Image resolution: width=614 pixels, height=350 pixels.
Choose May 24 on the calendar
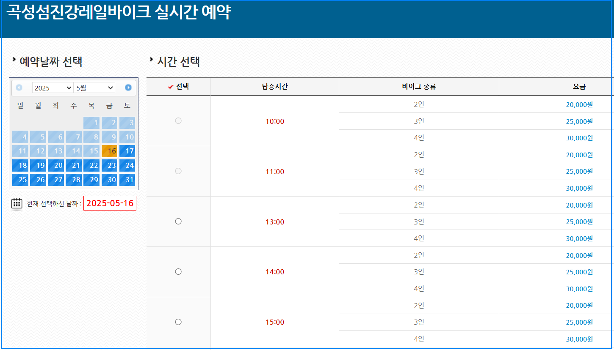point(127,165)
